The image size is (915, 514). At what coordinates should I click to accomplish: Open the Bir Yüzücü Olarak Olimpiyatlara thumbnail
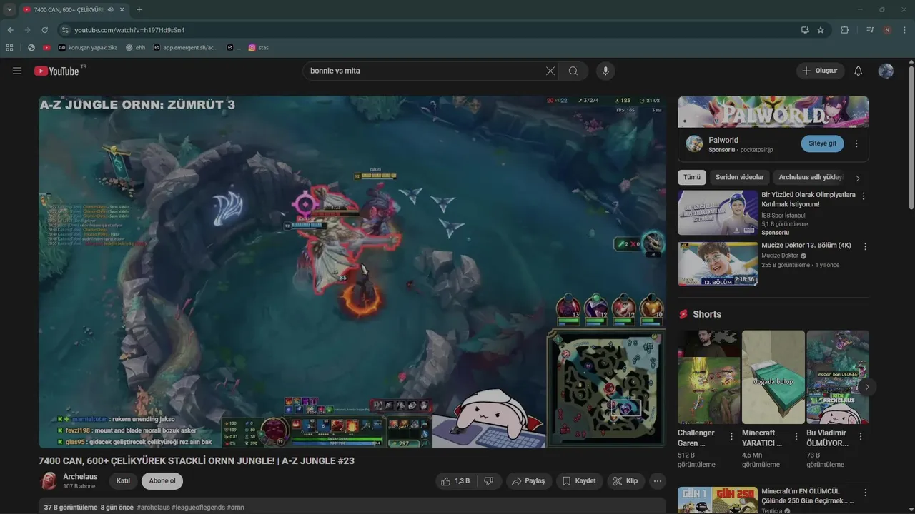[x=718, y=213]
